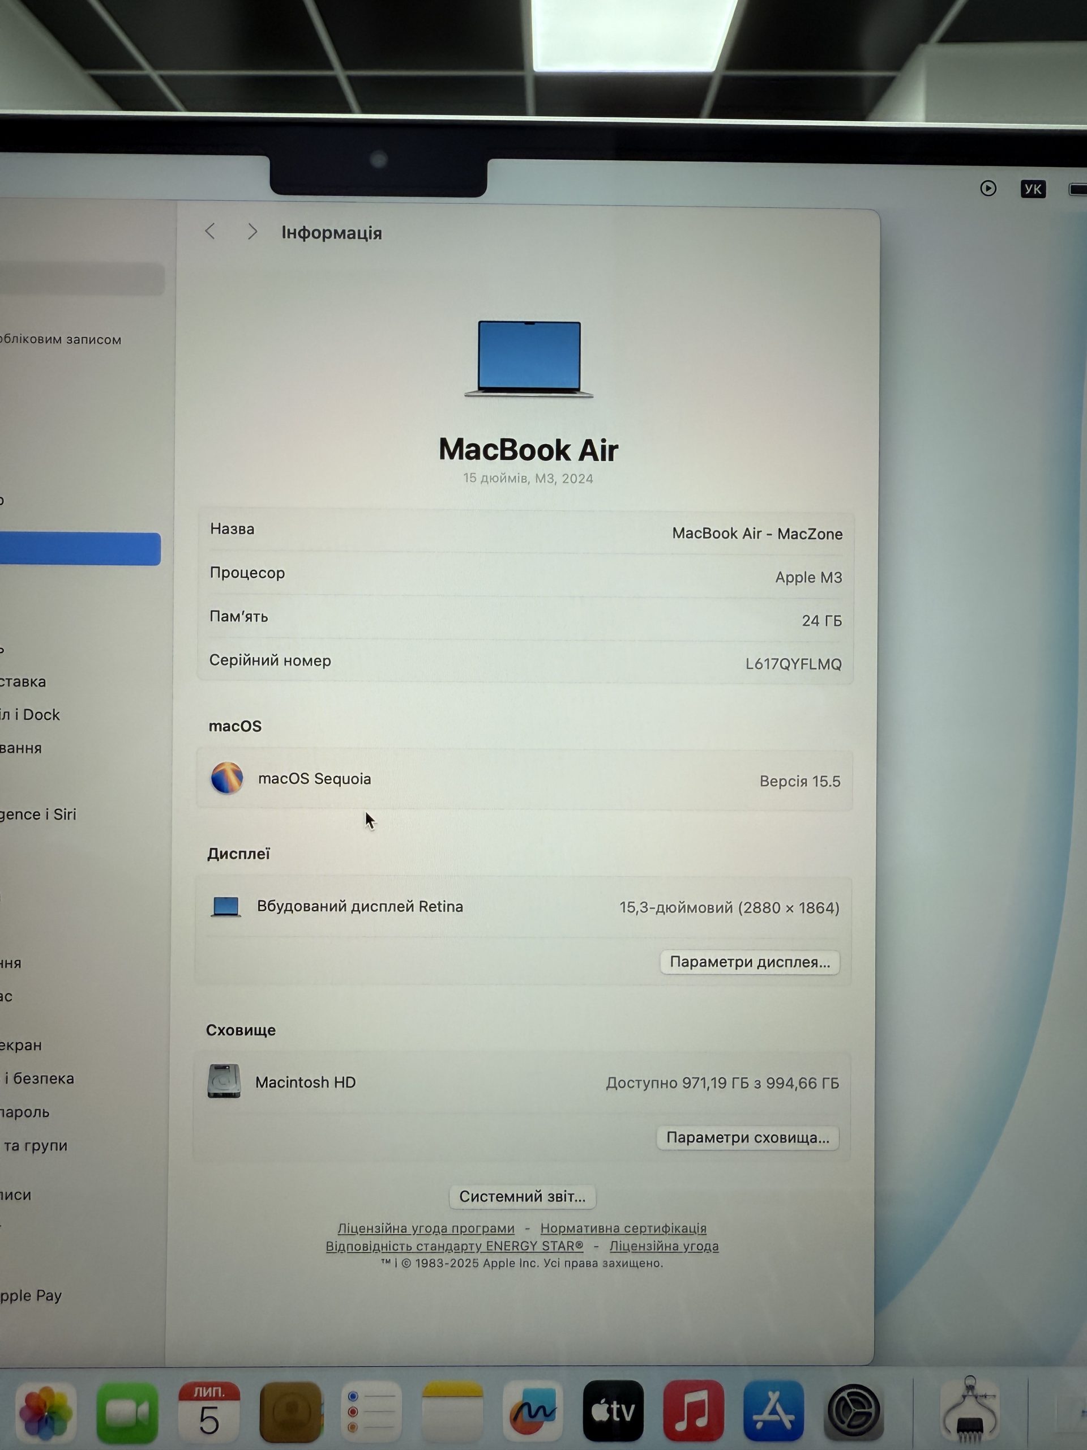The width and height of the screenshot is (1087, 1450).
Task: Click Доступно 971,19 ГБ з 994,66 ГБ
Action: tap(722, 1083)
